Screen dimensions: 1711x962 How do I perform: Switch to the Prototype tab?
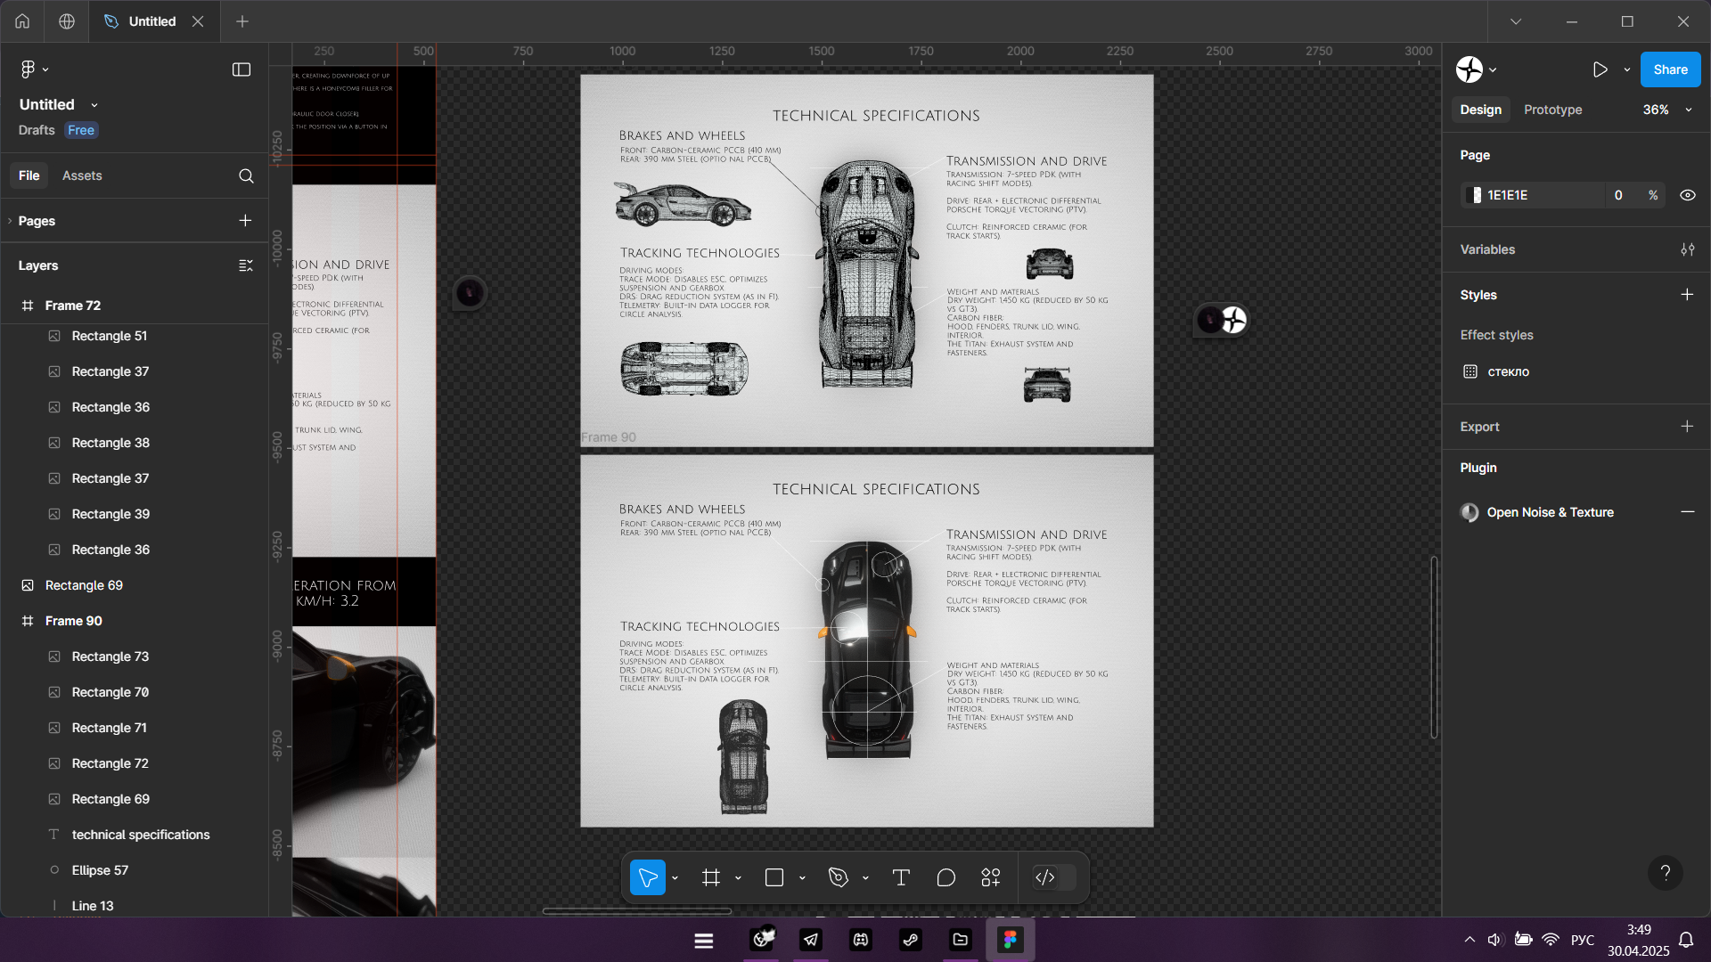(x=1552, y=110)
